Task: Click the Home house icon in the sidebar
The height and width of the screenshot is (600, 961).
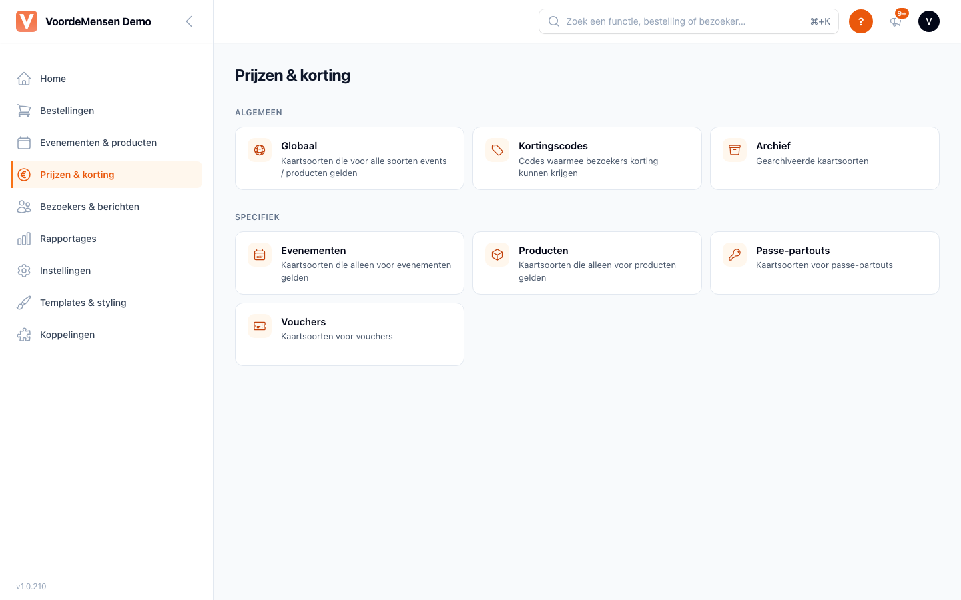Action: point(24,79)
